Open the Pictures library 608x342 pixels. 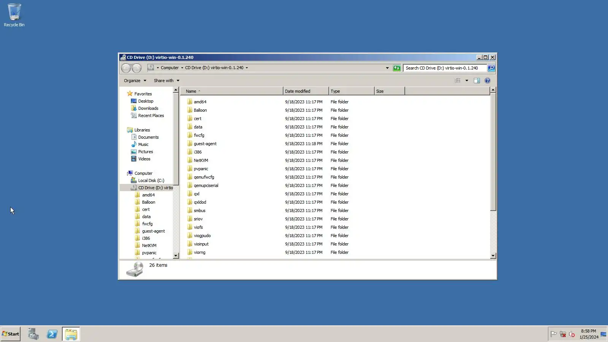coord(146,152)
